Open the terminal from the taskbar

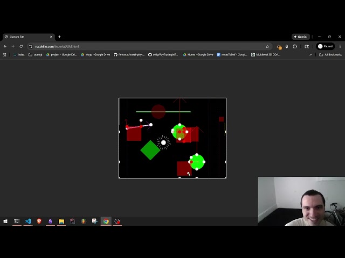[17, 221]
